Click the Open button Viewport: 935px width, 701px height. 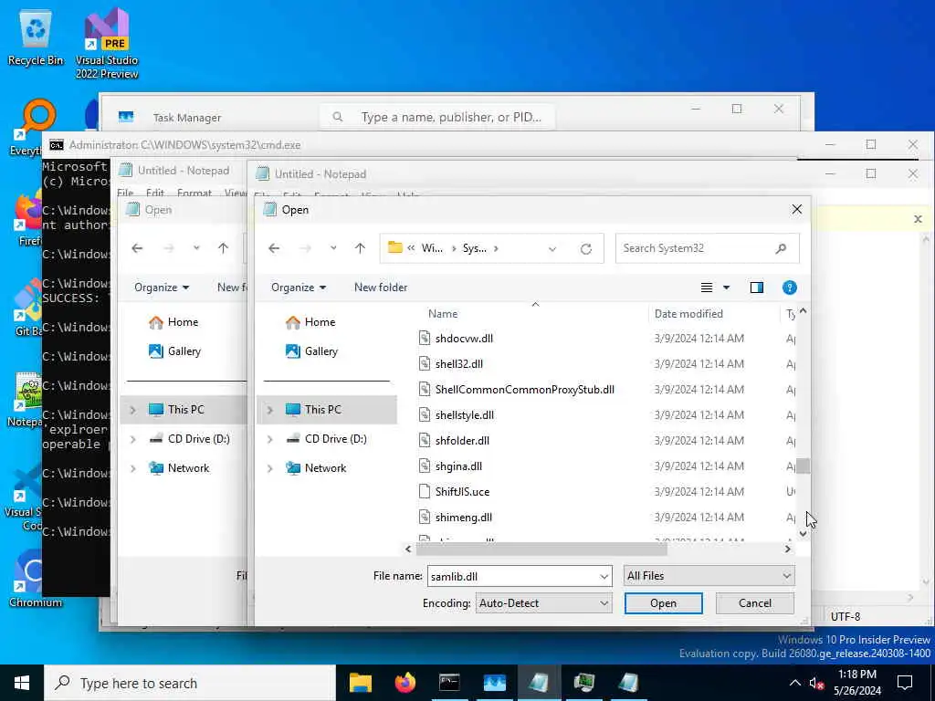[663, 603]
